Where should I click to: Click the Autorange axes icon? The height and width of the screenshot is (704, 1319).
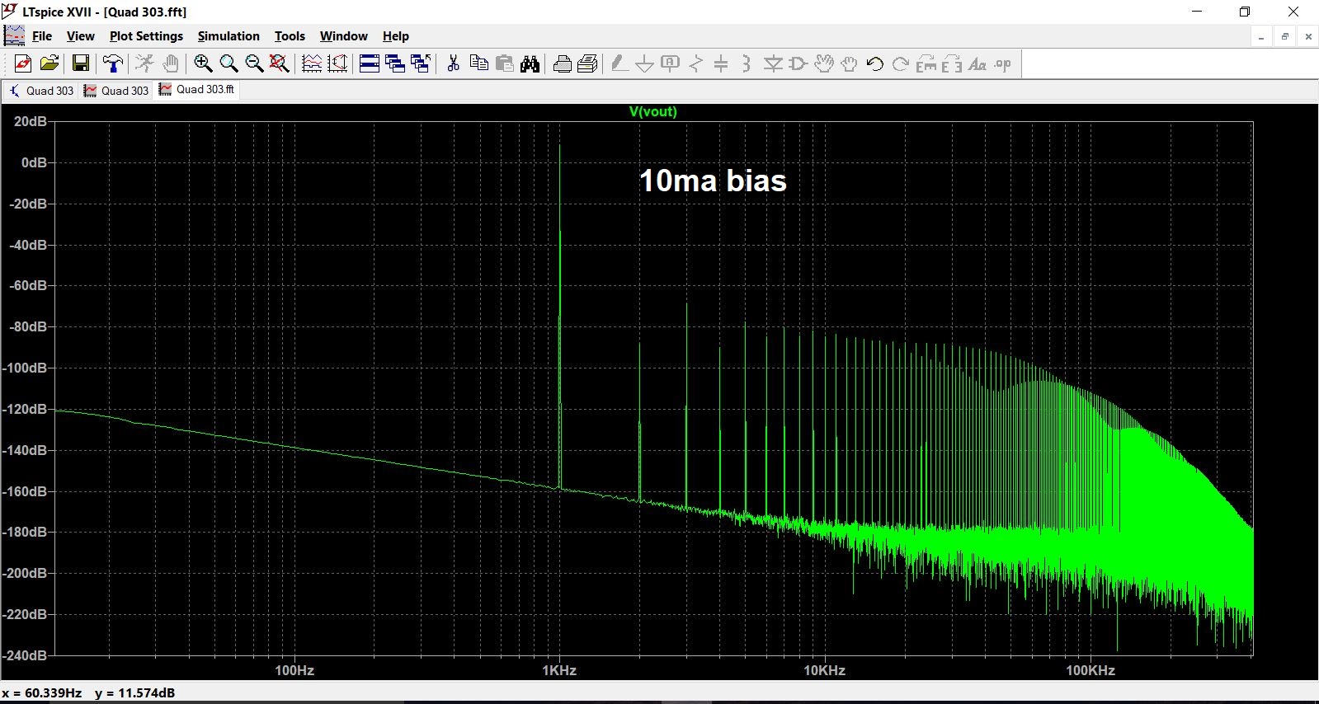click(337, 63)
